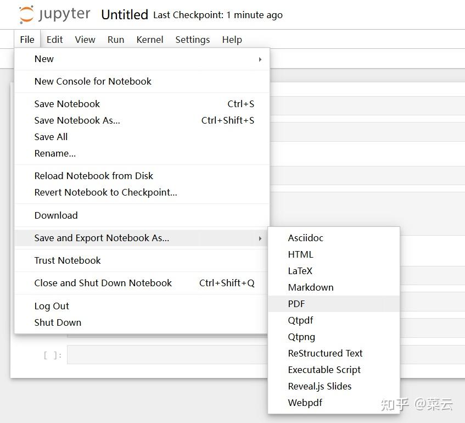Select Save Notebook As option
This screenshot has height=423, width=465.
coord(77,120)
